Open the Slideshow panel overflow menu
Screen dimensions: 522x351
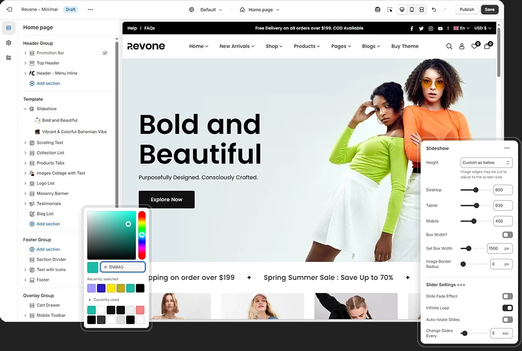click(x=507, y=148)
